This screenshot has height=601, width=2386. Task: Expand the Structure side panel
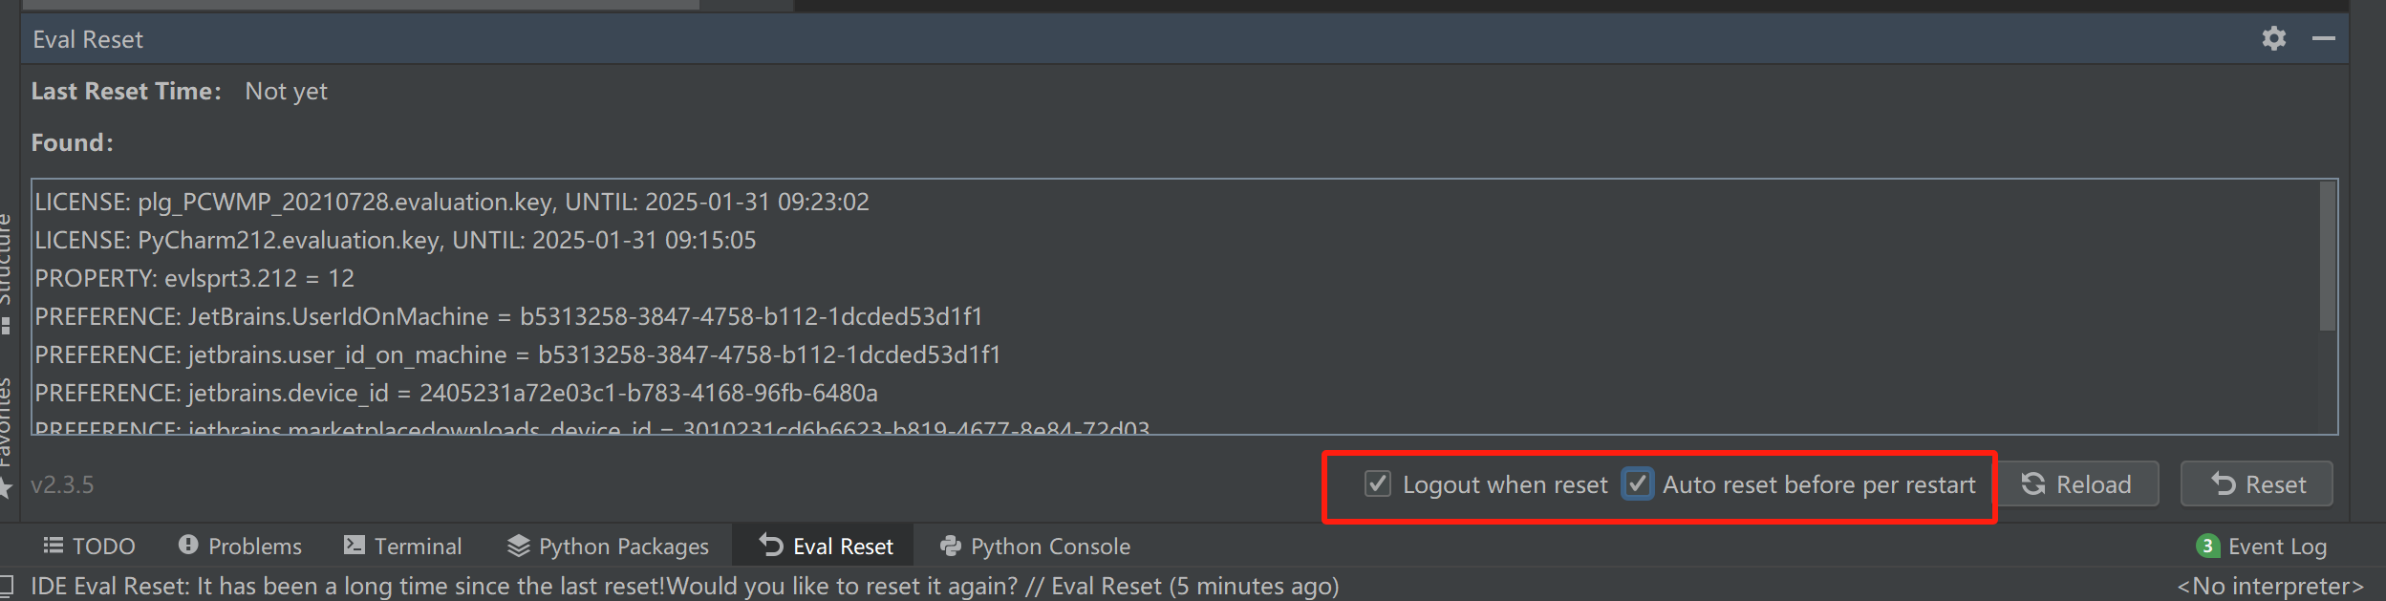[6, 268]
